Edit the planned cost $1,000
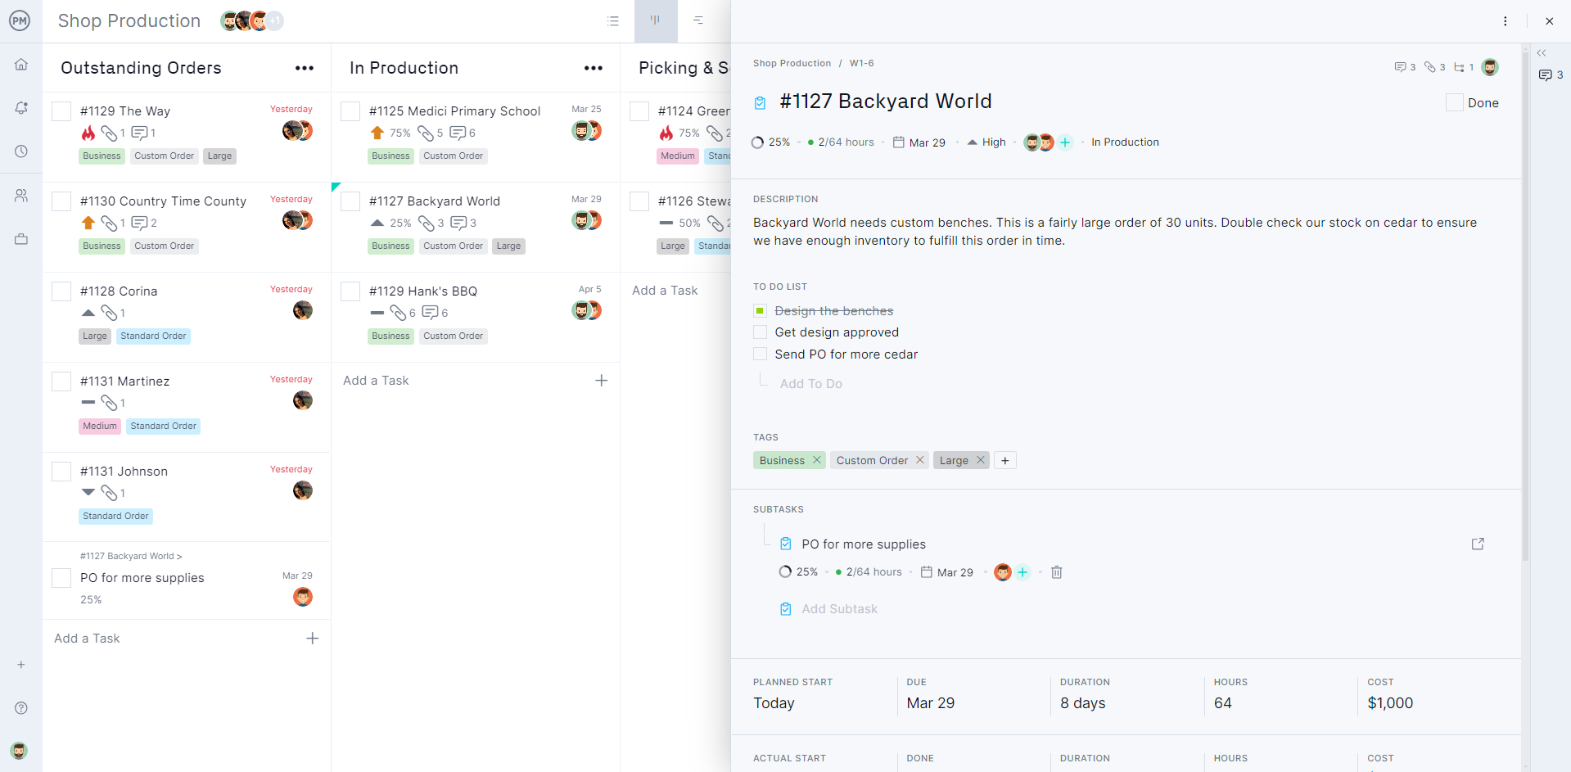1571x772 pixels. [x=1390, y=703]
